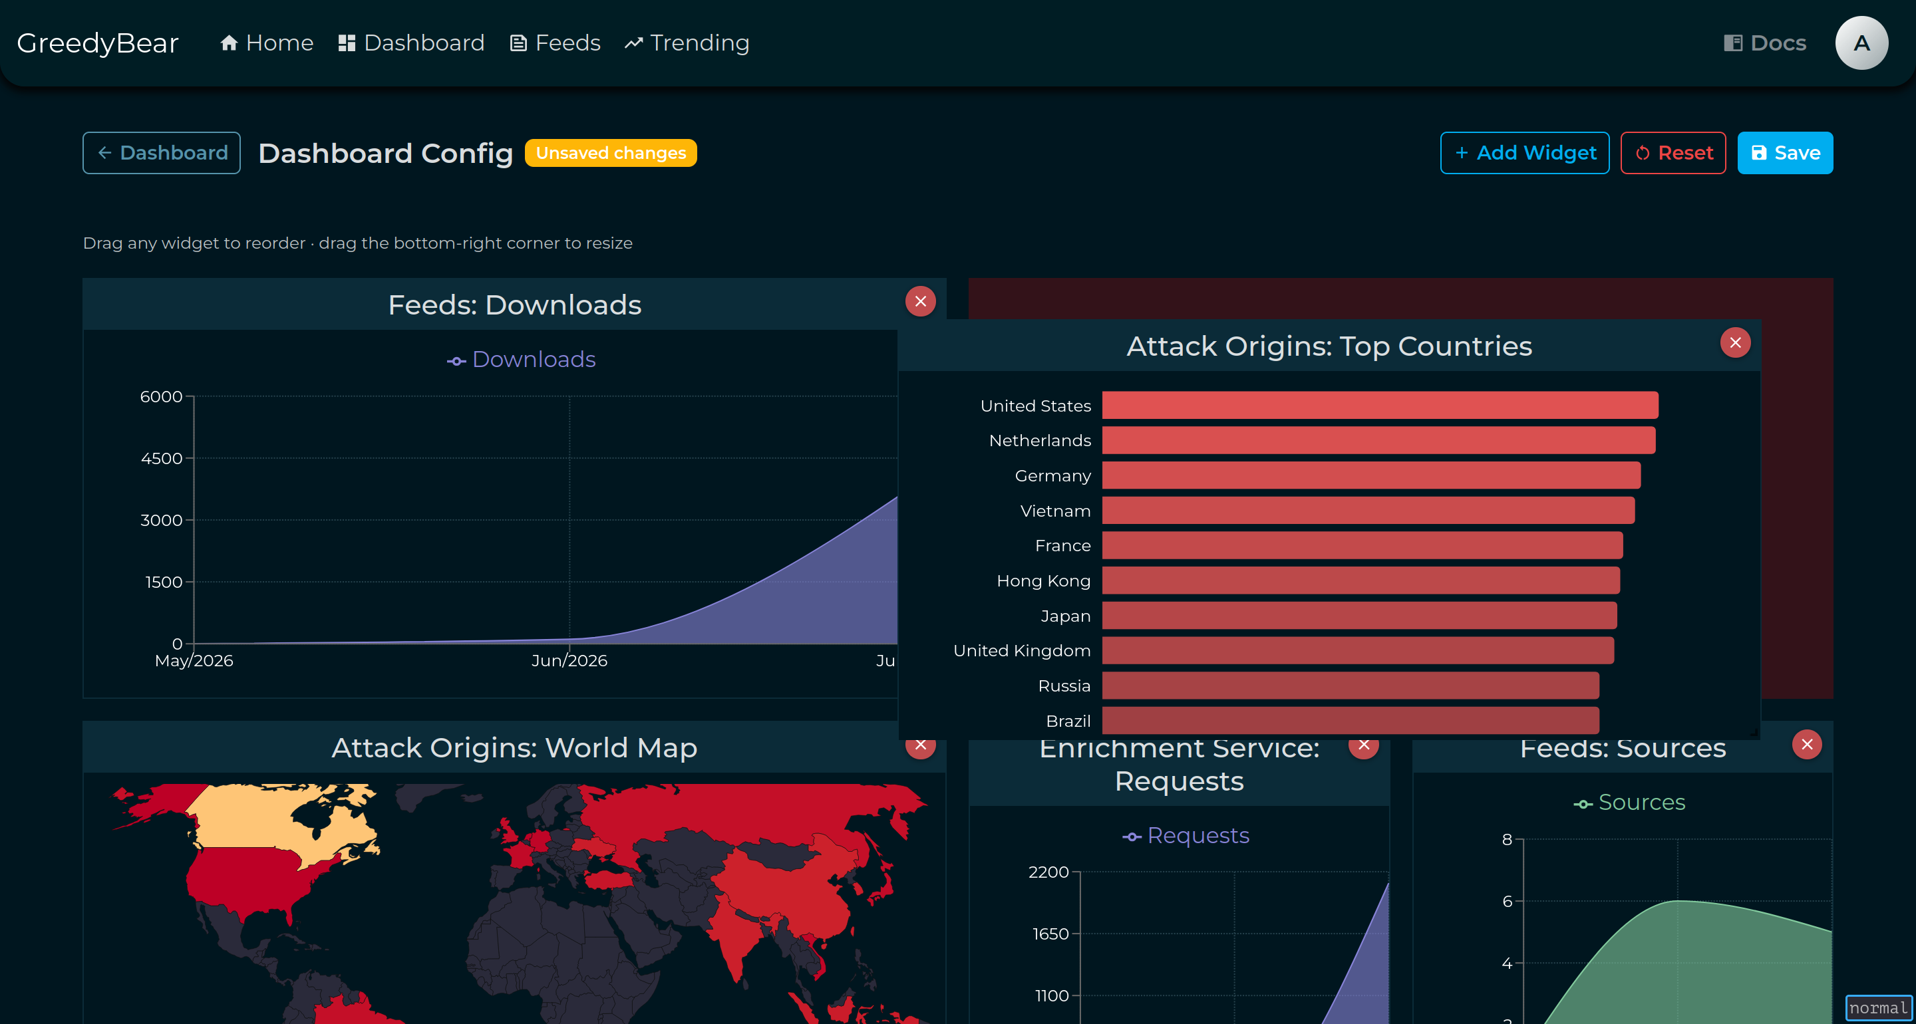Click the Dashboard Config heading
Image resolution: width=1916 pixels, height=1024 pixels.
point(385,153)
